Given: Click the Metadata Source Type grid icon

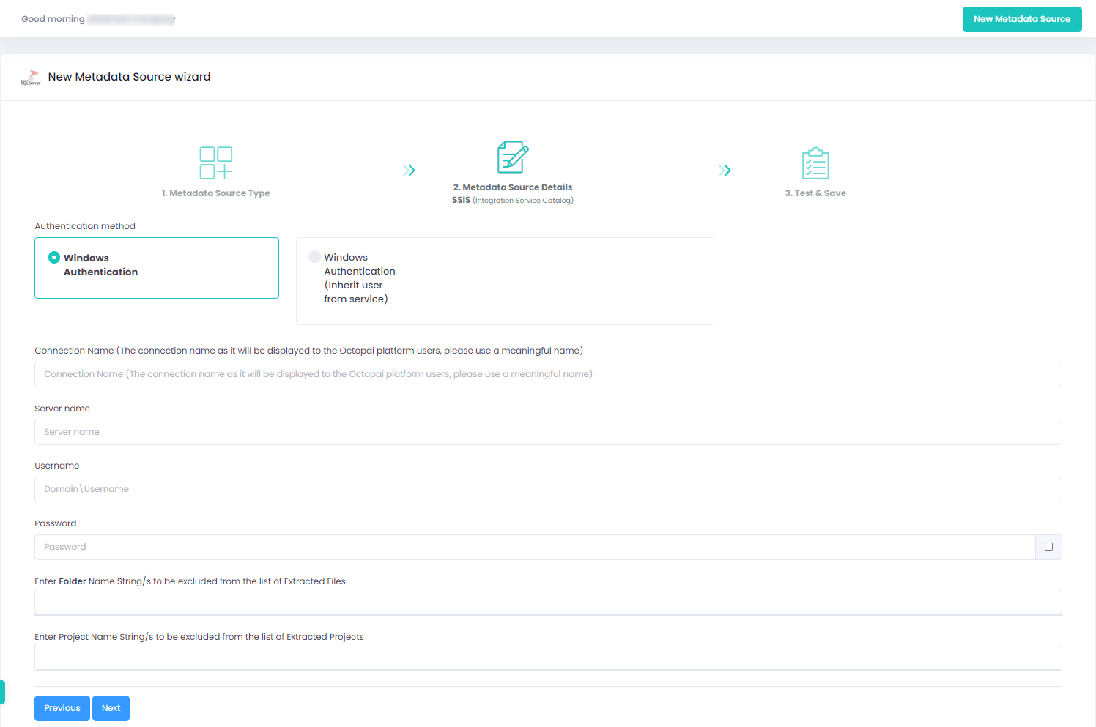Looking at the screenshot, I should click(215, 163).
